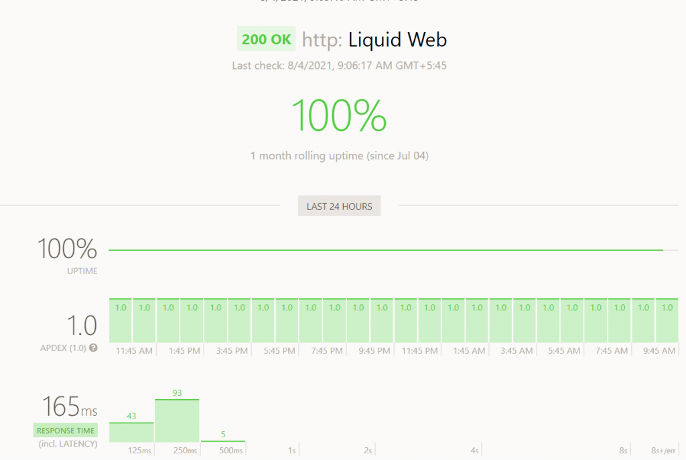Screen dimensions: 686x460
Task: Click the http: protocol label
Action: [x=322, y=40]
